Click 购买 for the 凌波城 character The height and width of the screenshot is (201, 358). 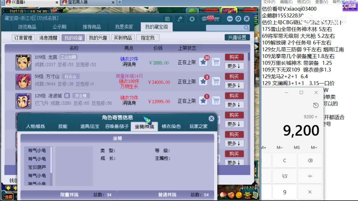[234, 96]
